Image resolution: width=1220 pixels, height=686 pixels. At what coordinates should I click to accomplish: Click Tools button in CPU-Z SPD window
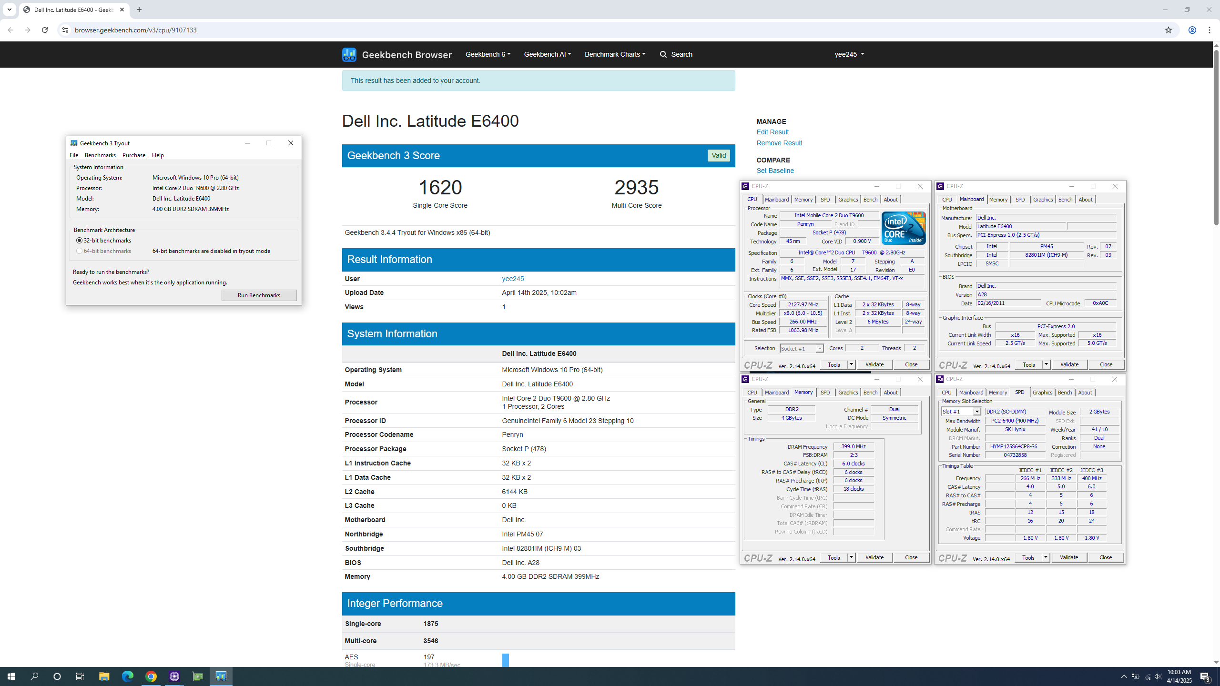(x=1028, y=557)
